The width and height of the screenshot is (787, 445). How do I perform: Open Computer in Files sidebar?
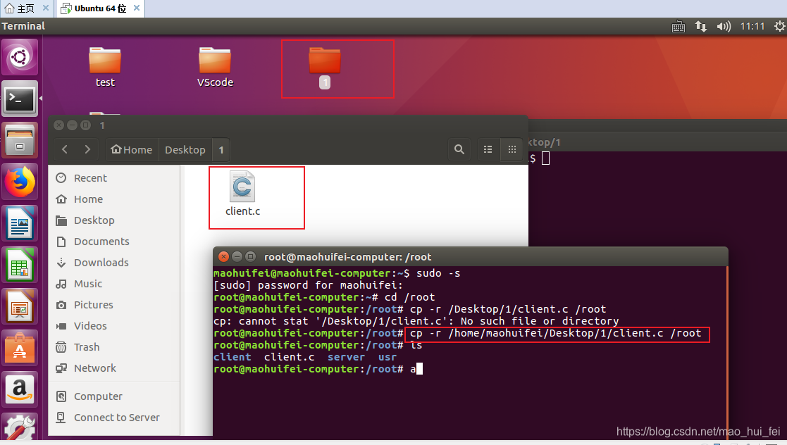pos(114,396)
